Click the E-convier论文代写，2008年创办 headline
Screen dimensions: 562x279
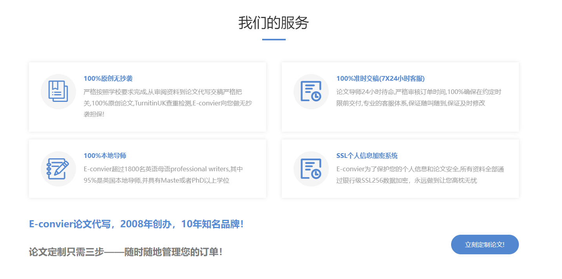tap(136, 224)
